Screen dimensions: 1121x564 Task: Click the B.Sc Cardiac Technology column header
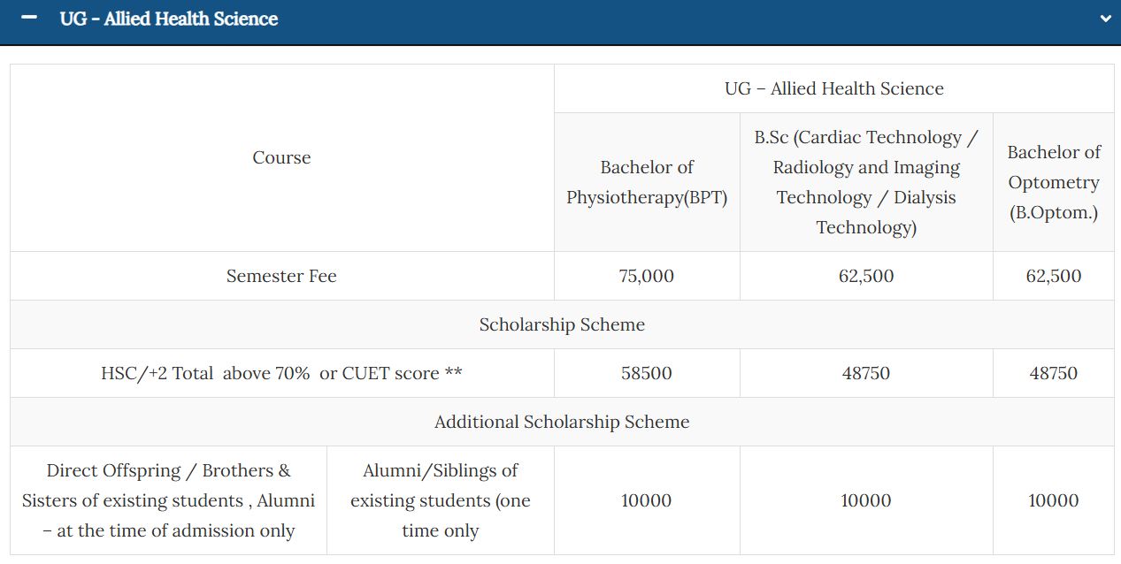866,182
